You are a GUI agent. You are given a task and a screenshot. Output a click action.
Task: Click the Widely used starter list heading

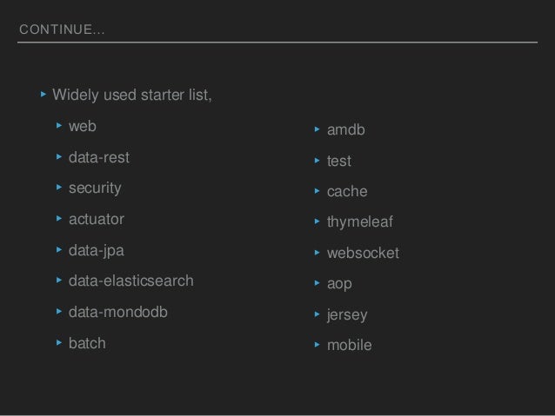click(132, 95)
